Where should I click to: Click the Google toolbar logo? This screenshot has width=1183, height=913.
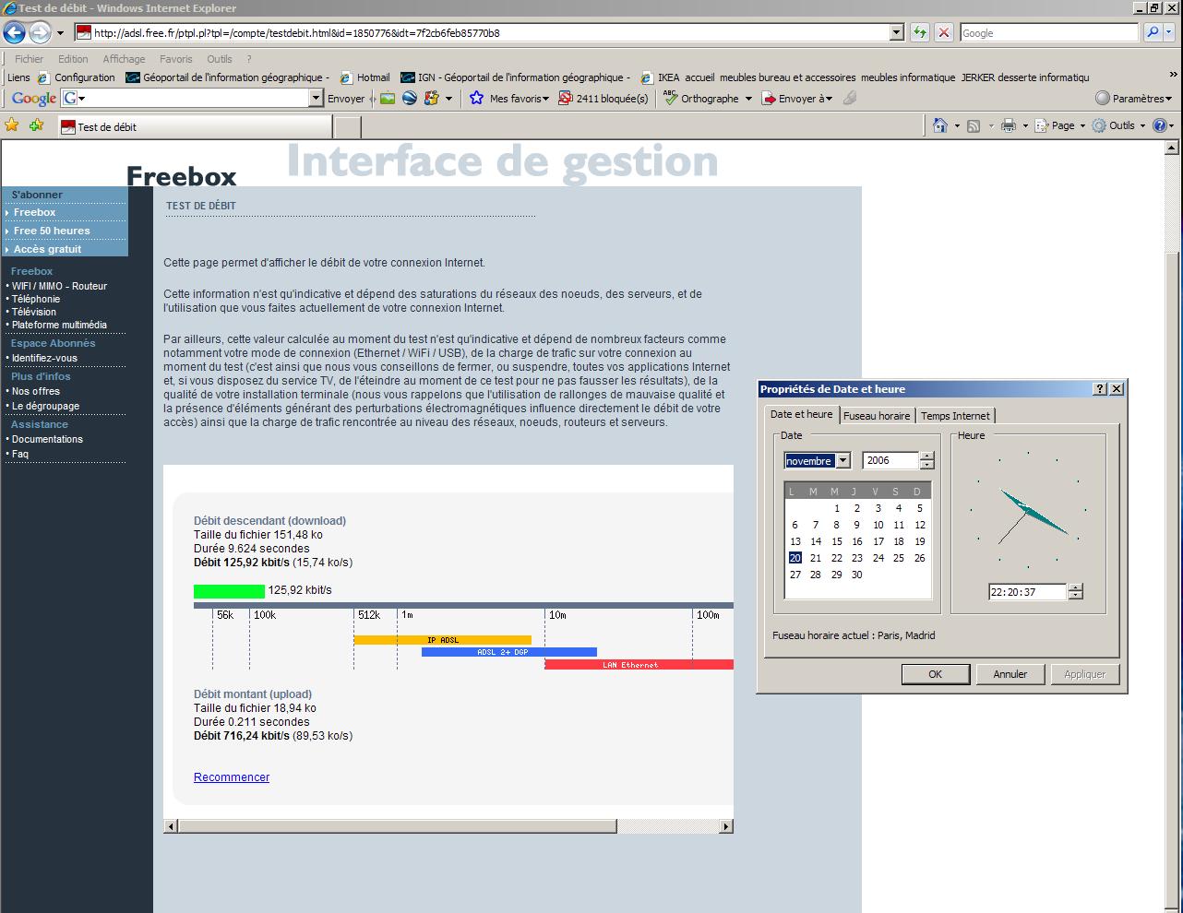coord(34,99)
